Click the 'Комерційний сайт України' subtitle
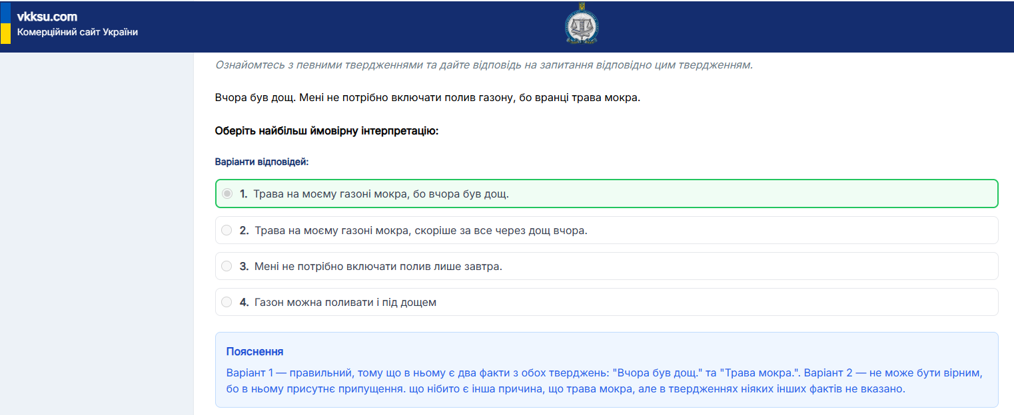This screenshot has width=1014, height=415. click(77, 32)
